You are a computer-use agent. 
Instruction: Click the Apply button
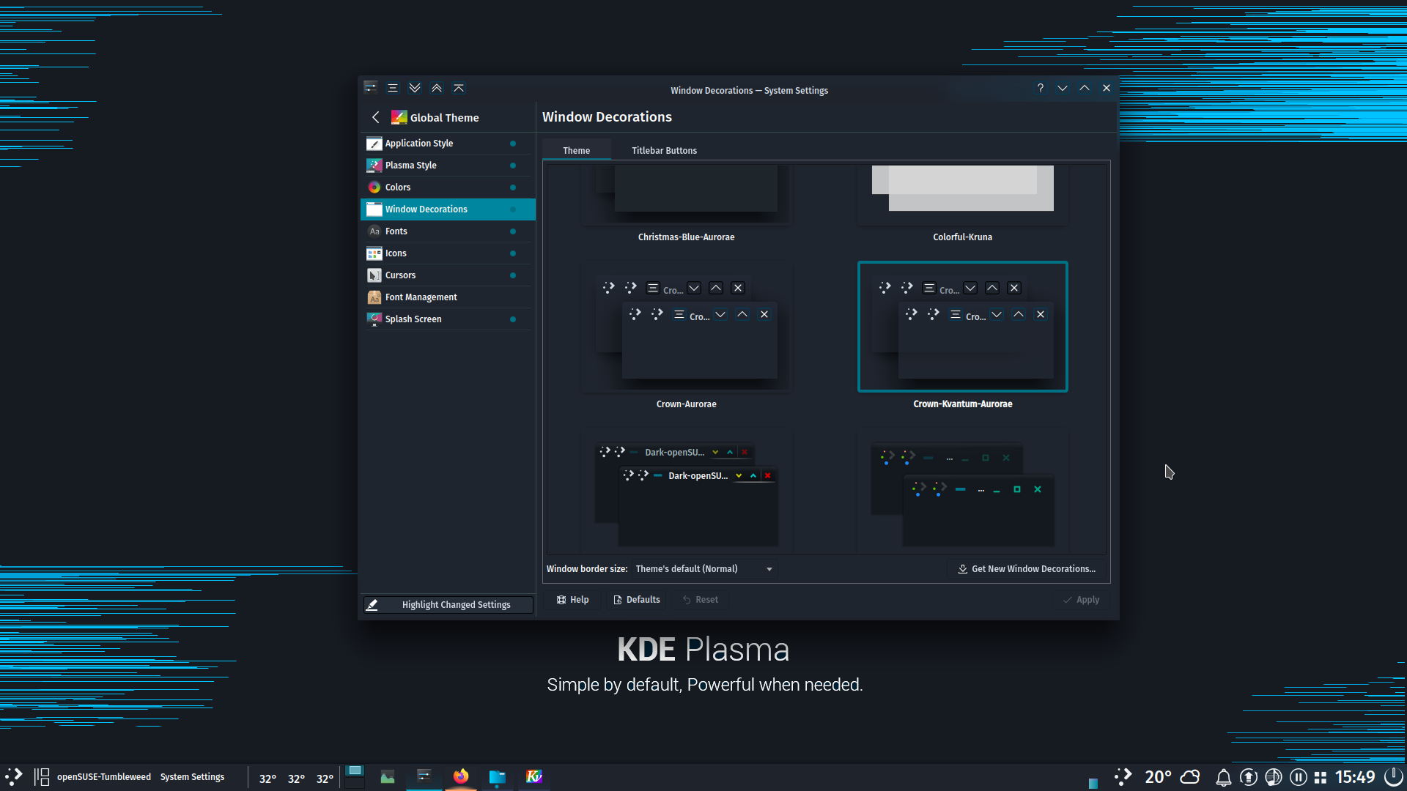1082,600
